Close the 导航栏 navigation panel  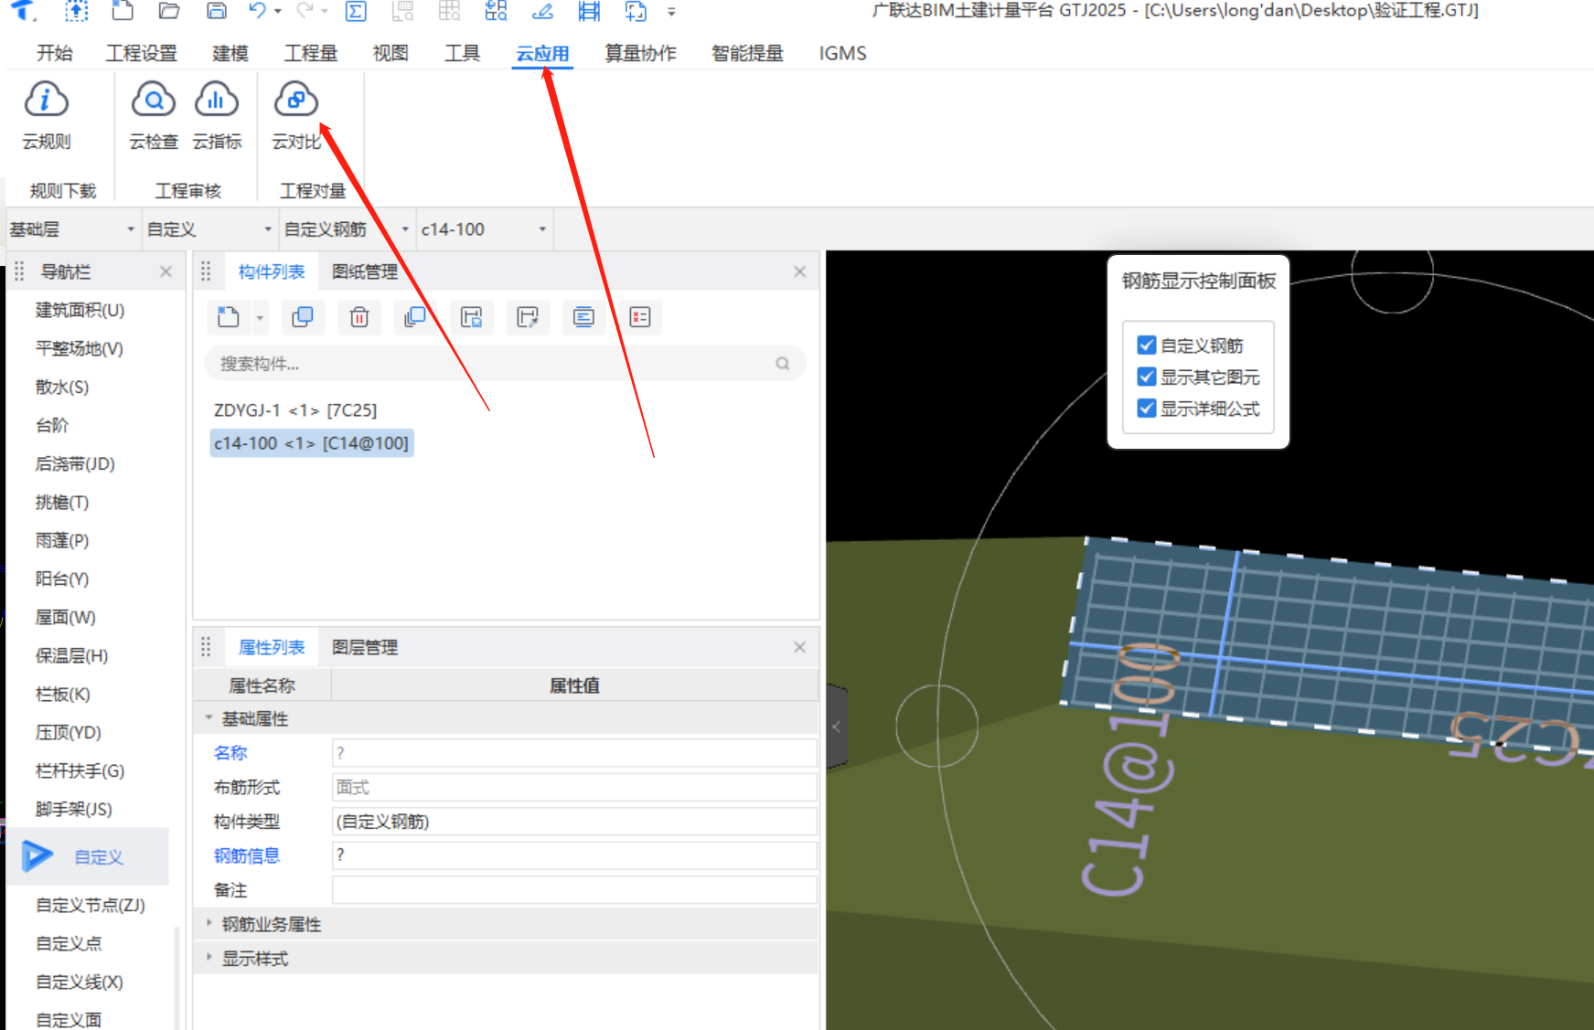tap(166, 271)
